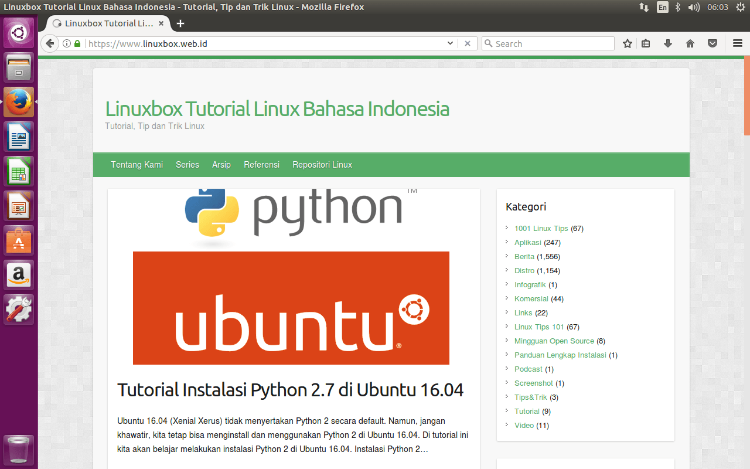Launch LibreOffice Calc from launcher

point(19,171)
